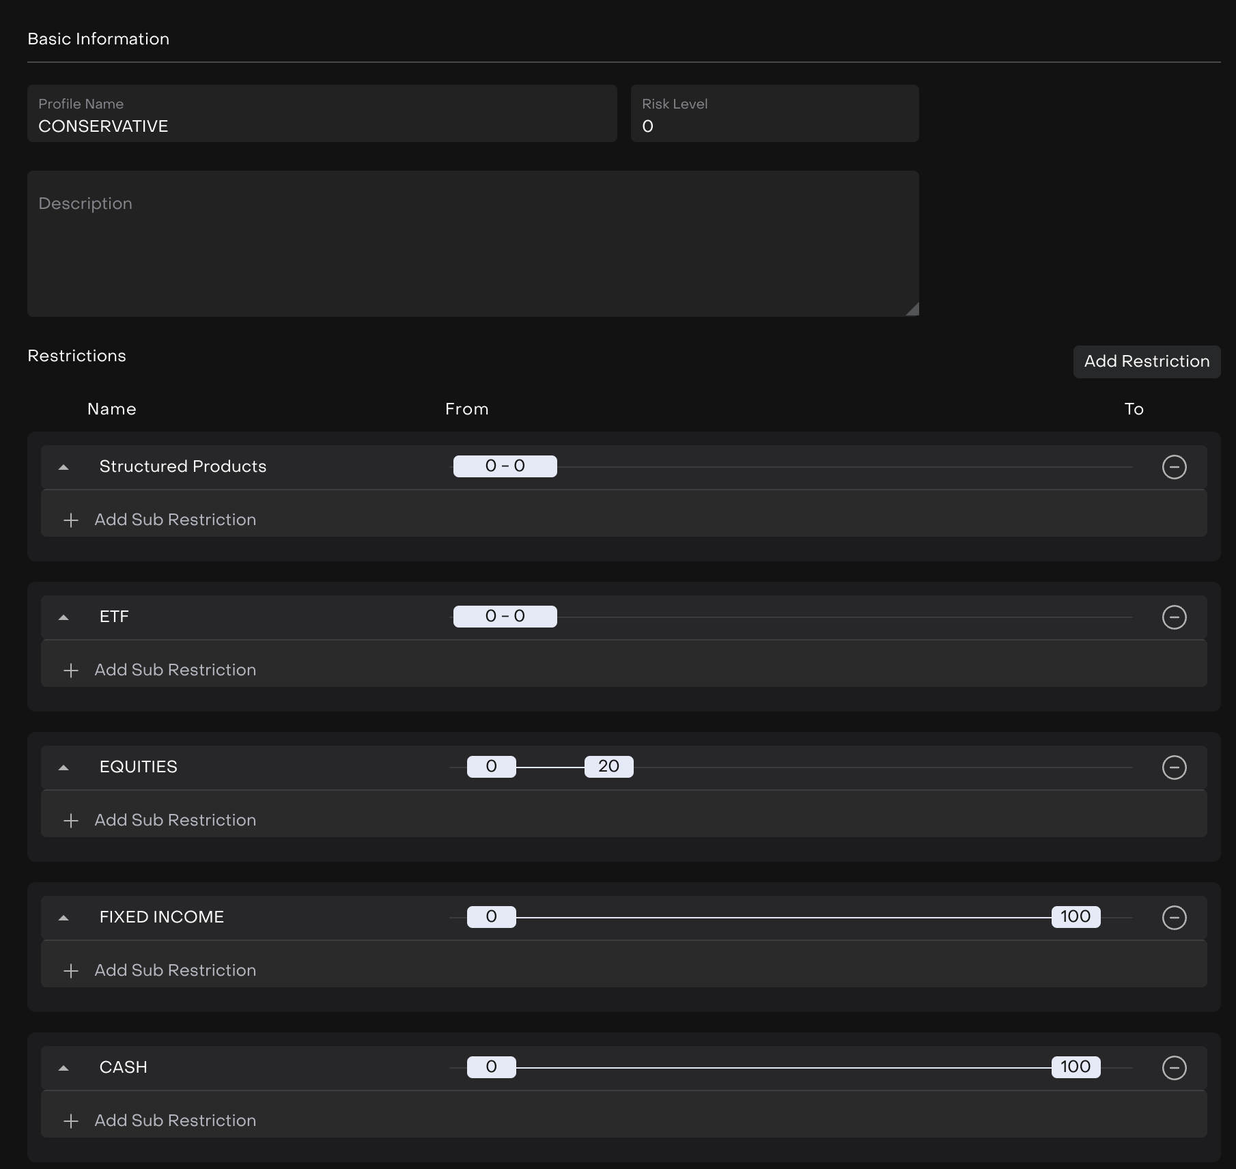Add Sub Restriction under ETF

(175, 670)
